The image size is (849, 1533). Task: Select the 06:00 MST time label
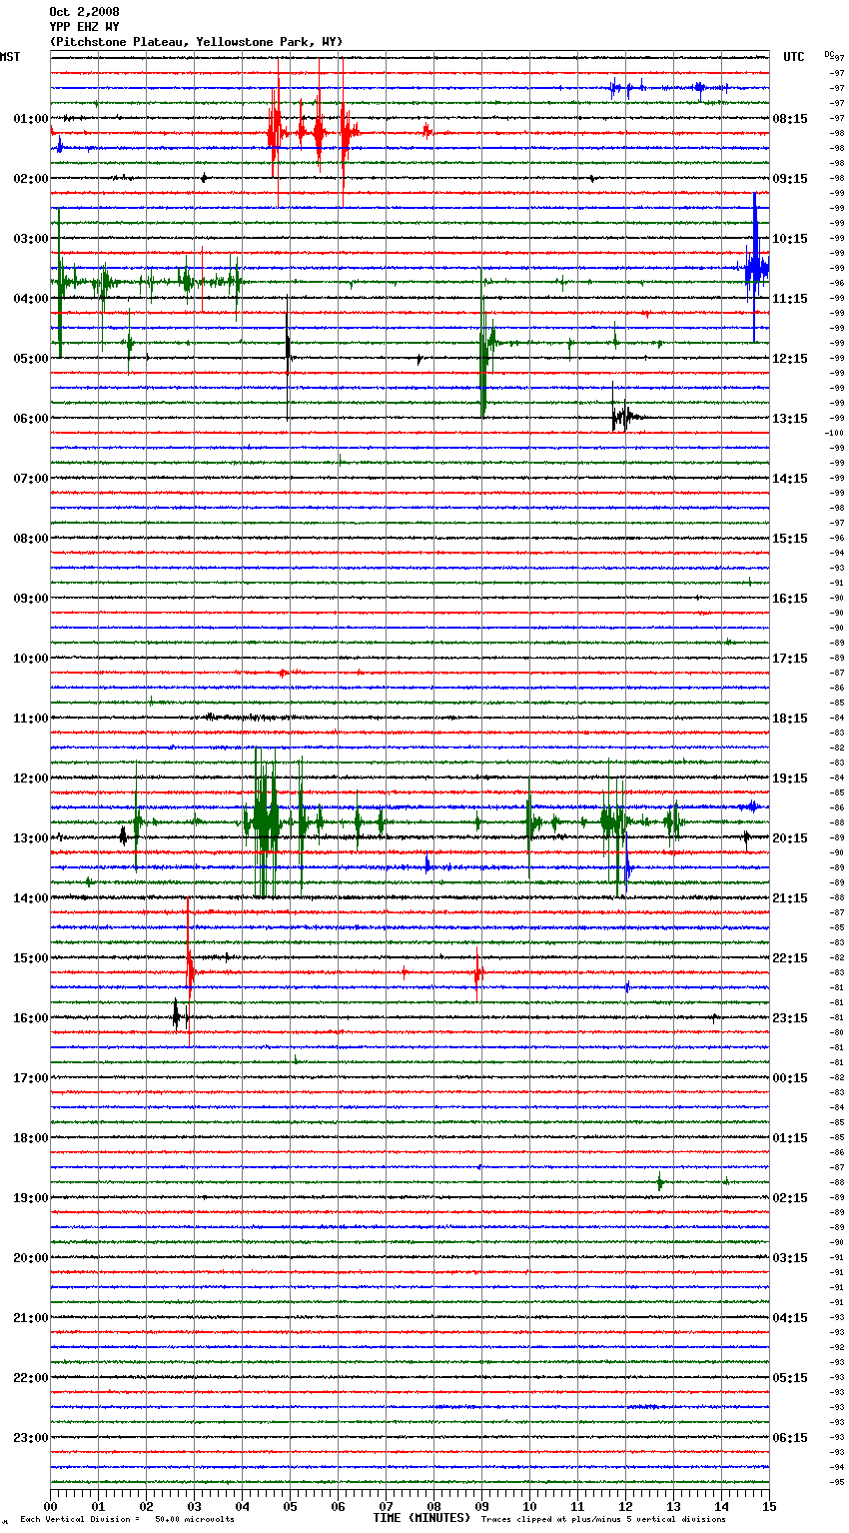(31, 418)
